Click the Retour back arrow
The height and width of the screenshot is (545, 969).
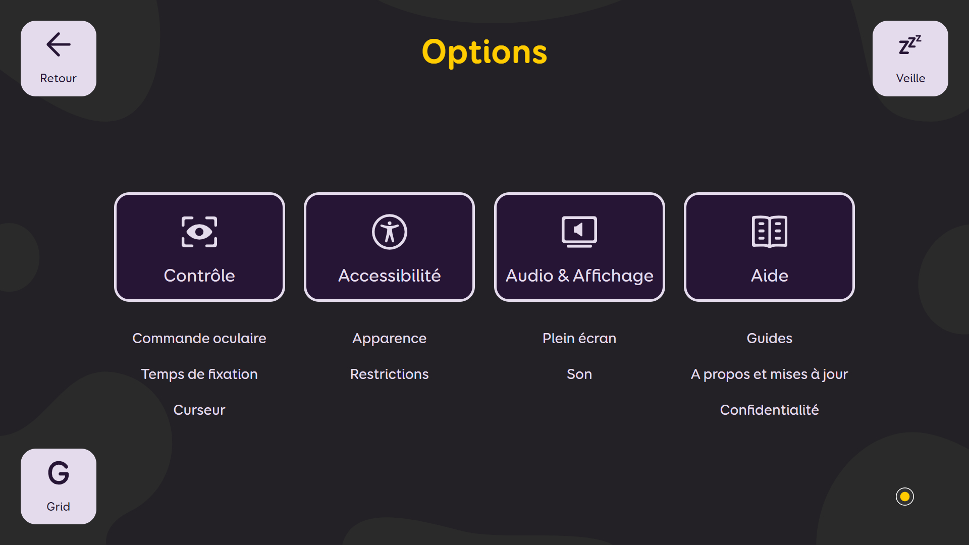tap(58, 44)
